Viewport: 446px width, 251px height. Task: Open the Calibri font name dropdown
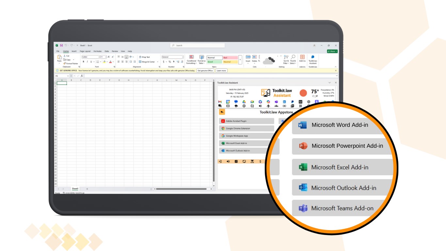[99, 57]
